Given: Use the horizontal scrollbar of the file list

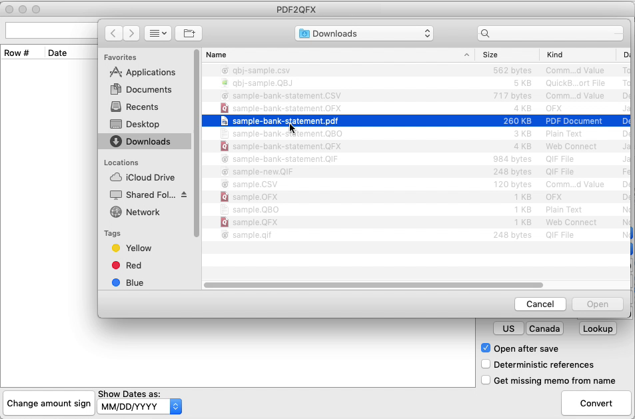Looking at the screenshot, I should [x=373, y=285].
